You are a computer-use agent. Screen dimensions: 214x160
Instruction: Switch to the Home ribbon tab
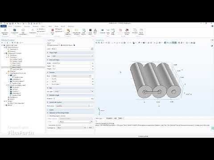10,26
